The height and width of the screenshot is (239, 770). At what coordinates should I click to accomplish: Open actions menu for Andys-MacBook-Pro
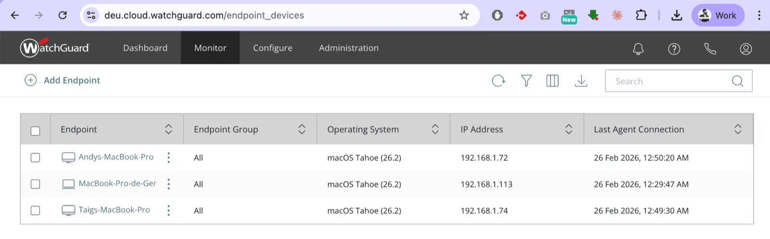[x=168, y=157]
